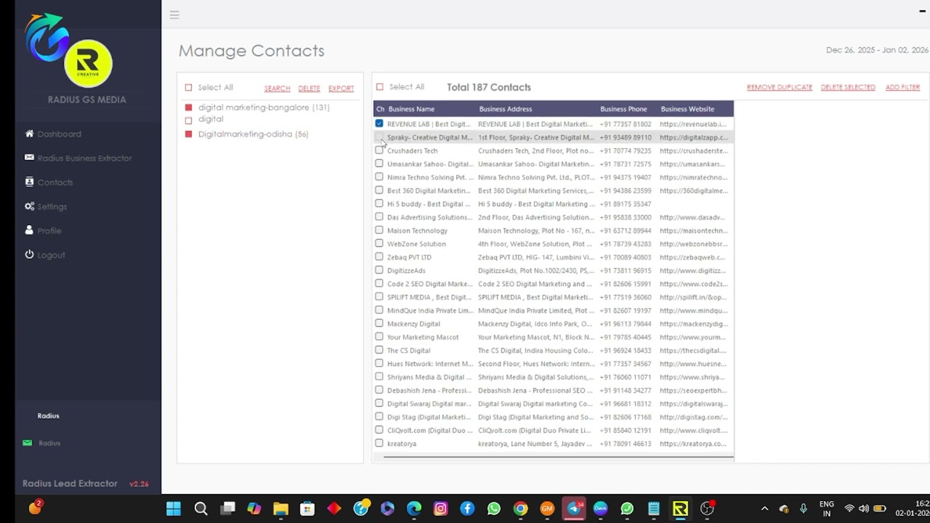Open the ENG IN language switcher

click(x=827, y=508)
